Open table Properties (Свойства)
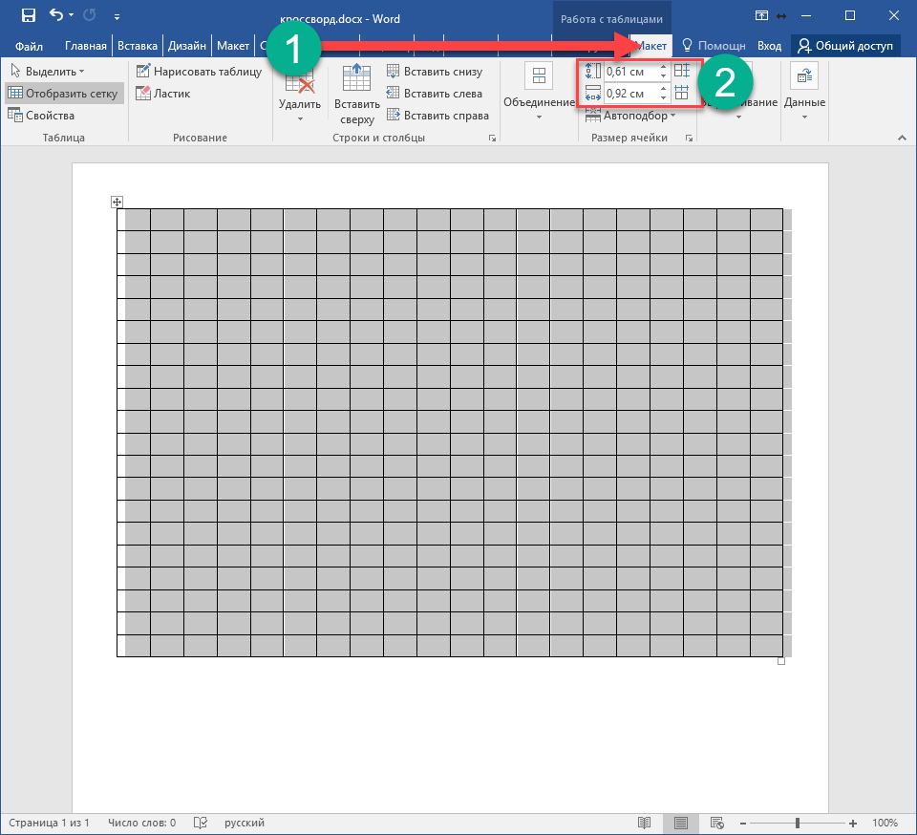 point(41,116)
